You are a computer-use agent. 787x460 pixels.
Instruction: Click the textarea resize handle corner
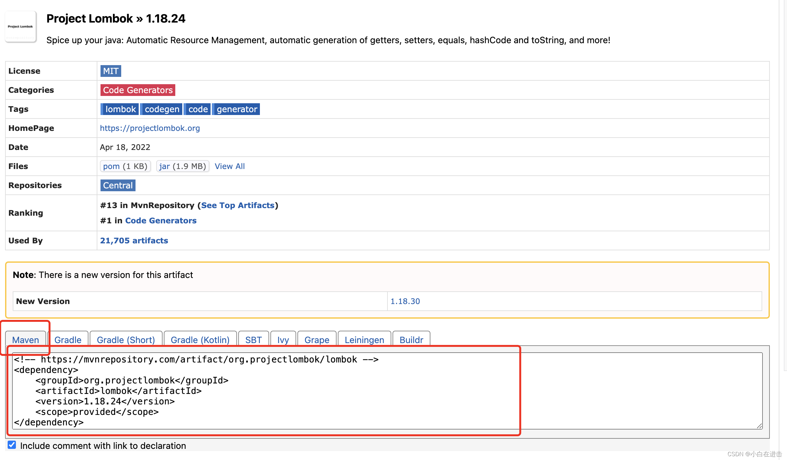(759, 426)
